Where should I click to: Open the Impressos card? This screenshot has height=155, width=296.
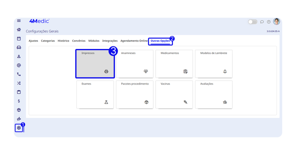[x=95, y=64]
